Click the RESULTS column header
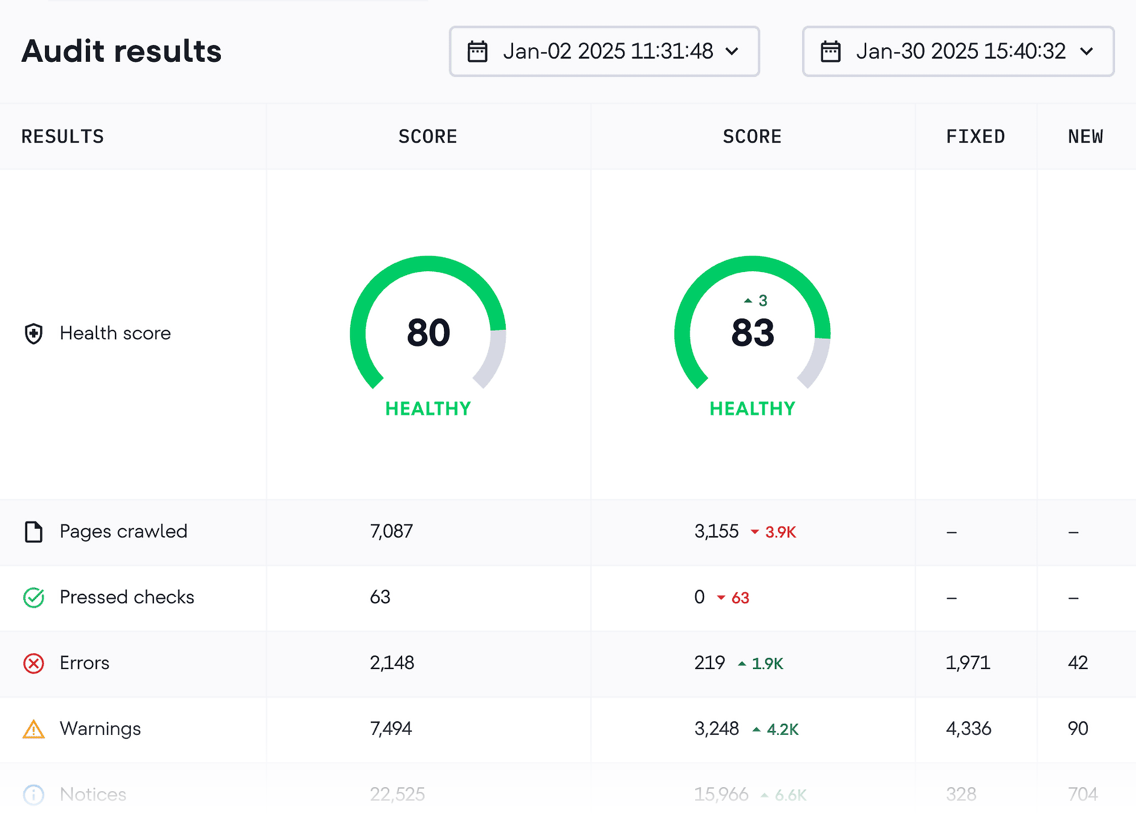1136x828 pixels. (x=62, y=136)
